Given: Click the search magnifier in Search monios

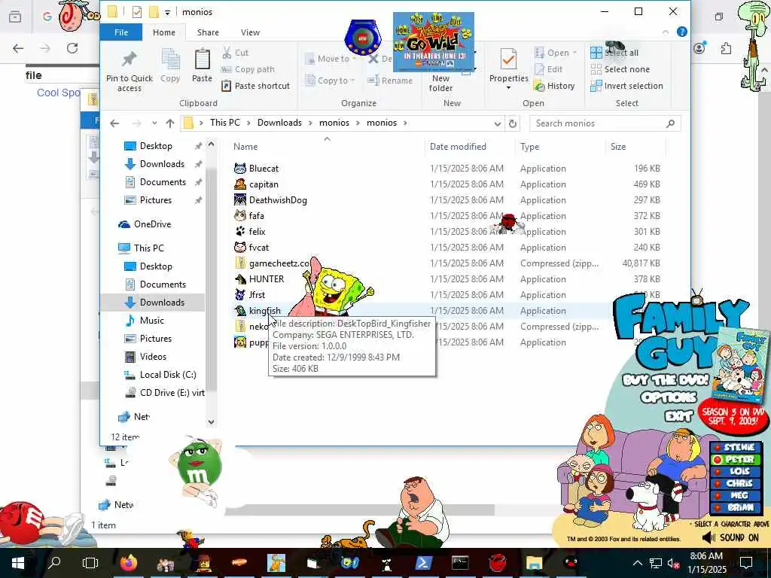Looking at the screenshot, I should click(670, 123).
